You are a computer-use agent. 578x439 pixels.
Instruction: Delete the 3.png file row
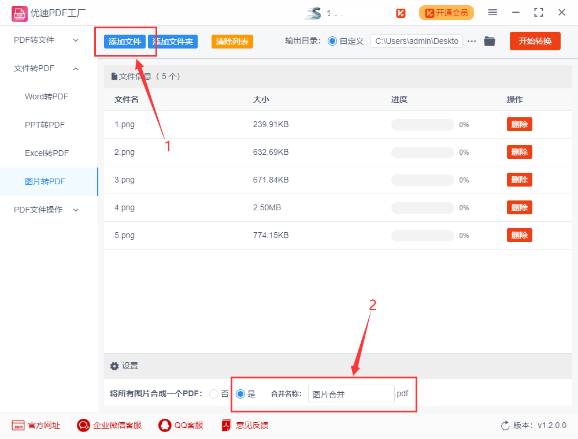click(x=520, y=180)
